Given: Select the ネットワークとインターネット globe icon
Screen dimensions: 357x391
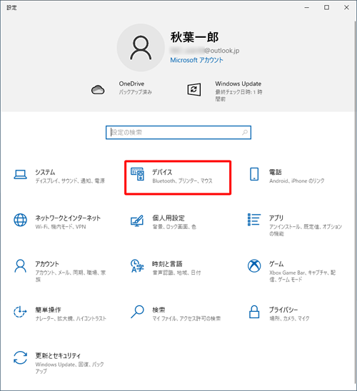Looking at the screenshot, I should [20, 220].
